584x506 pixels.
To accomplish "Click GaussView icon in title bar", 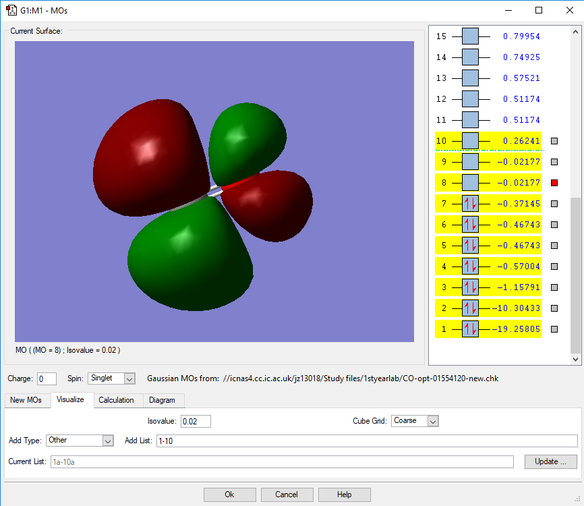I will [10, 10].
